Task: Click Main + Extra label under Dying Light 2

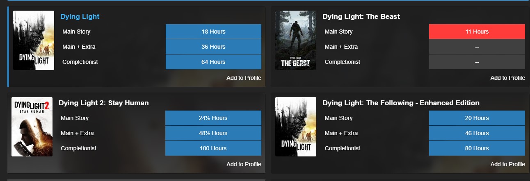Action: 77,133
